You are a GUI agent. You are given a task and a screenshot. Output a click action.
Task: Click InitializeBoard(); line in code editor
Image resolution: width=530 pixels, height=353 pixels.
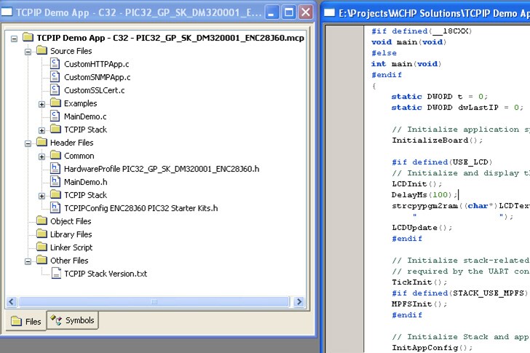pyautogui.click(x=437, y=140)
